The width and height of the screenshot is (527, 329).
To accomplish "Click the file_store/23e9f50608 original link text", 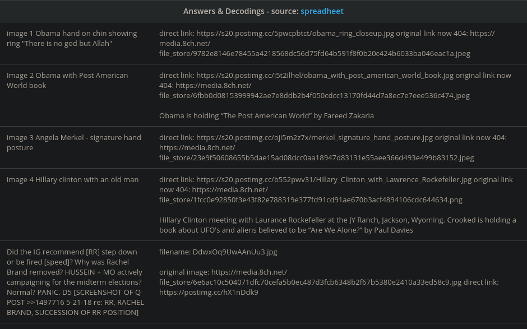I will 316,157.
